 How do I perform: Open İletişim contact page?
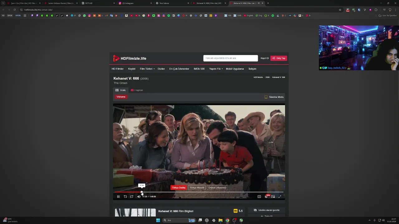pyautogui.click(x=252, y=69)
